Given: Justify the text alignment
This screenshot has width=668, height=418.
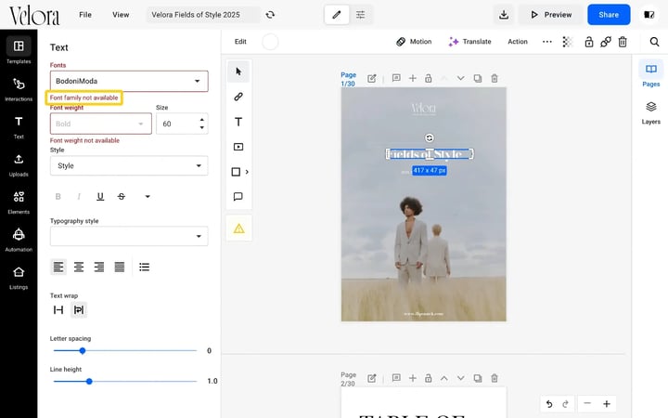Looking at the screenshot, I should click(x=120, y=267).
